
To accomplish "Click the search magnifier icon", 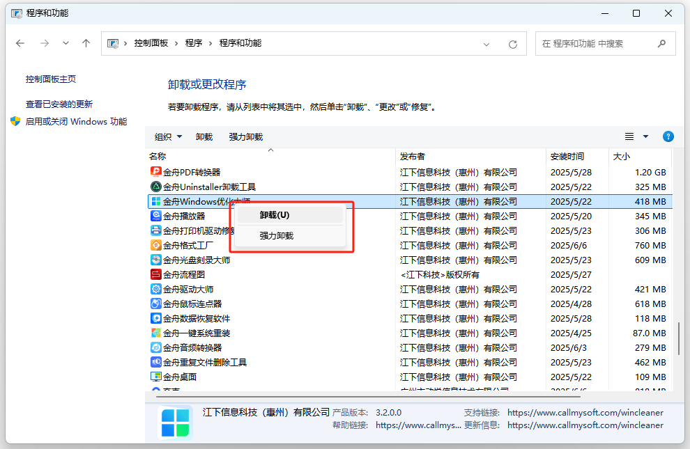I will [x=661, y=43].
